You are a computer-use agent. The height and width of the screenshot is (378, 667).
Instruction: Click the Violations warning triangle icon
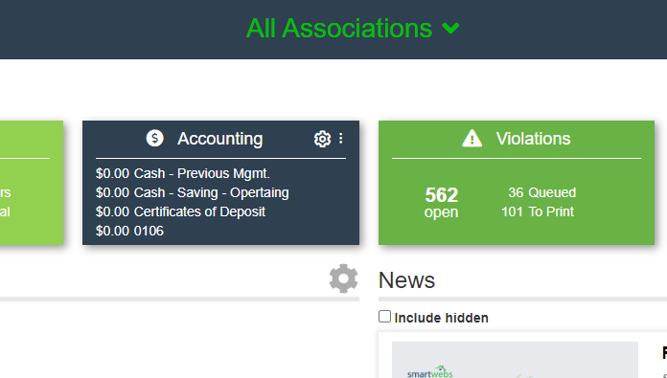click(x=472, y=139)
